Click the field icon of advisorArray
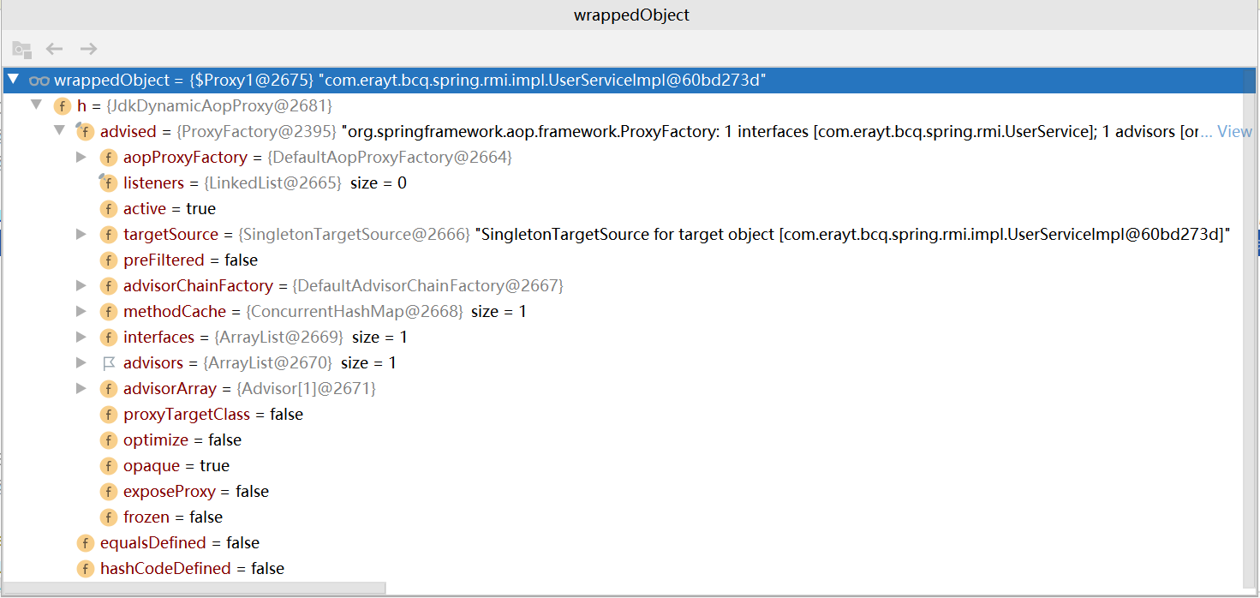 (x=108, y=389)
